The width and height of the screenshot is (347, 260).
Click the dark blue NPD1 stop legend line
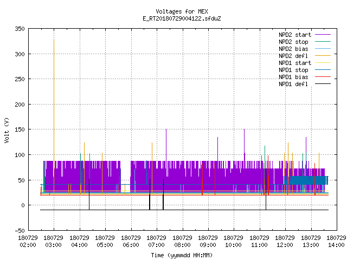pyautogui.click(x=323, y=70)
